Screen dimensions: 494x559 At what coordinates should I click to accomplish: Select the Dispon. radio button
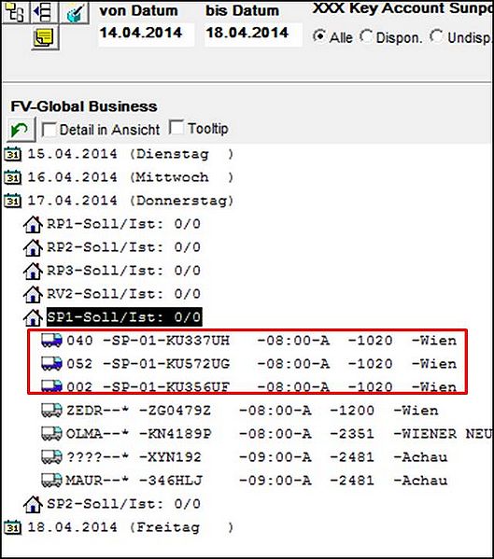(366, 36)
